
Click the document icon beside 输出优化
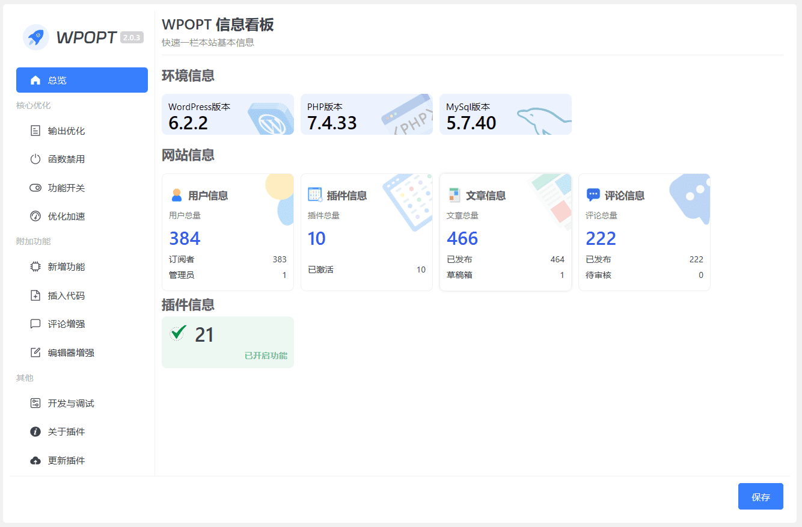[35, 131]
